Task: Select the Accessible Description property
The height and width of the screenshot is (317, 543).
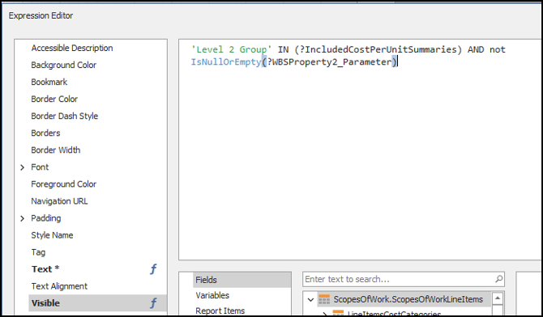Action: 72,48
